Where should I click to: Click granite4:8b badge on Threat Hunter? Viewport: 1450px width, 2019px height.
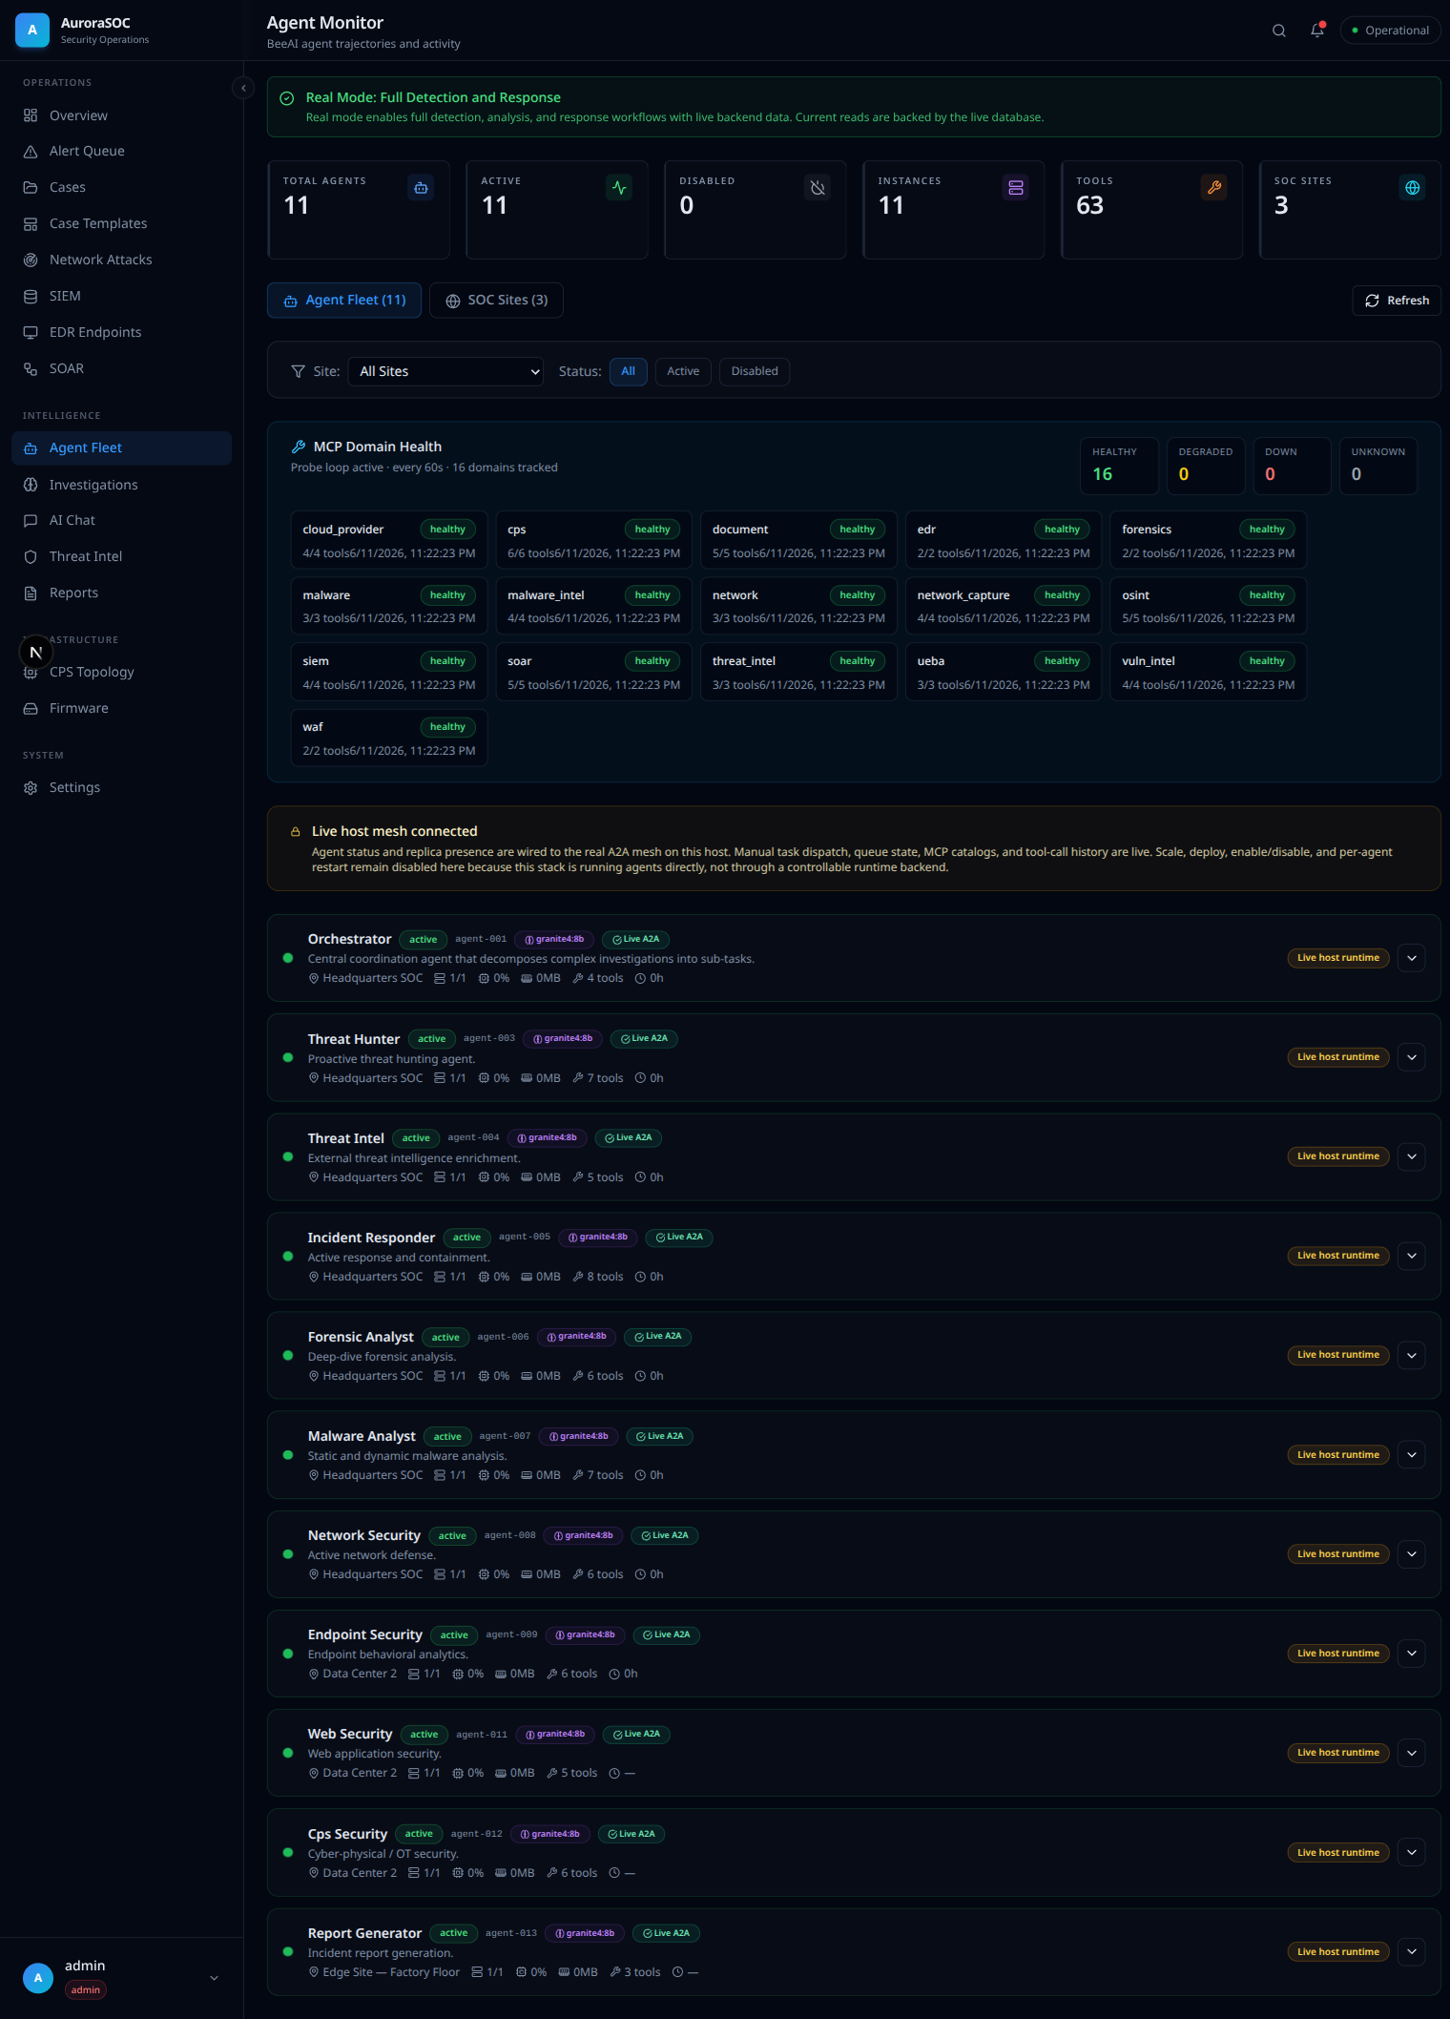(x=563, y=1039)
